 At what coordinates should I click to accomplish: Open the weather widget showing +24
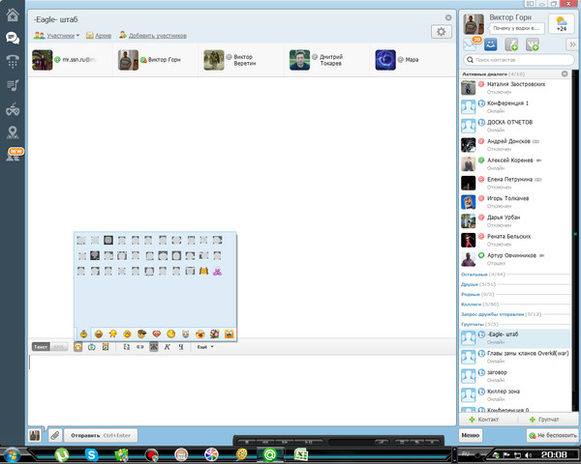pos(562,24)
